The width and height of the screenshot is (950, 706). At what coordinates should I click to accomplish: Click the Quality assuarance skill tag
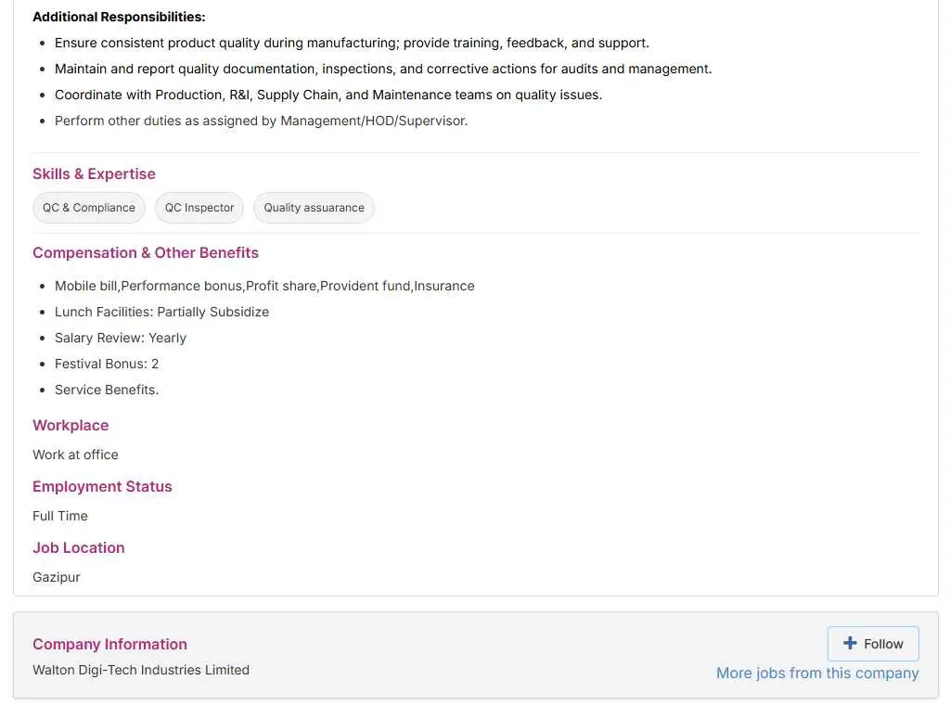[314, 208]
